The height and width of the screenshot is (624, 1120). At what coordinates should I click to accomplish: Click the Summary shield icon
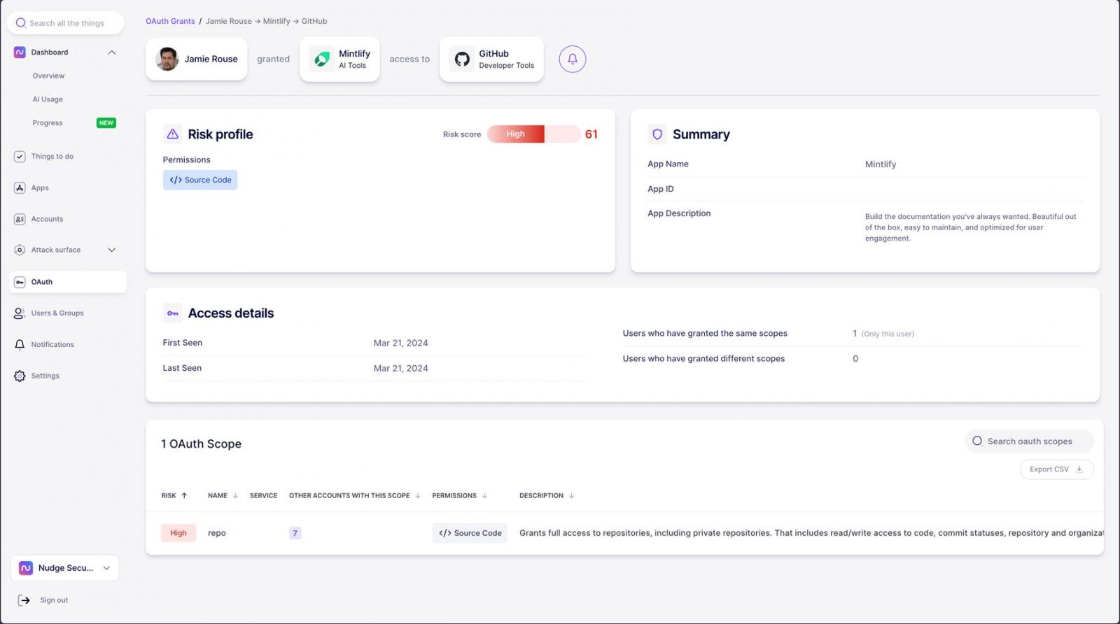[657, 134]
